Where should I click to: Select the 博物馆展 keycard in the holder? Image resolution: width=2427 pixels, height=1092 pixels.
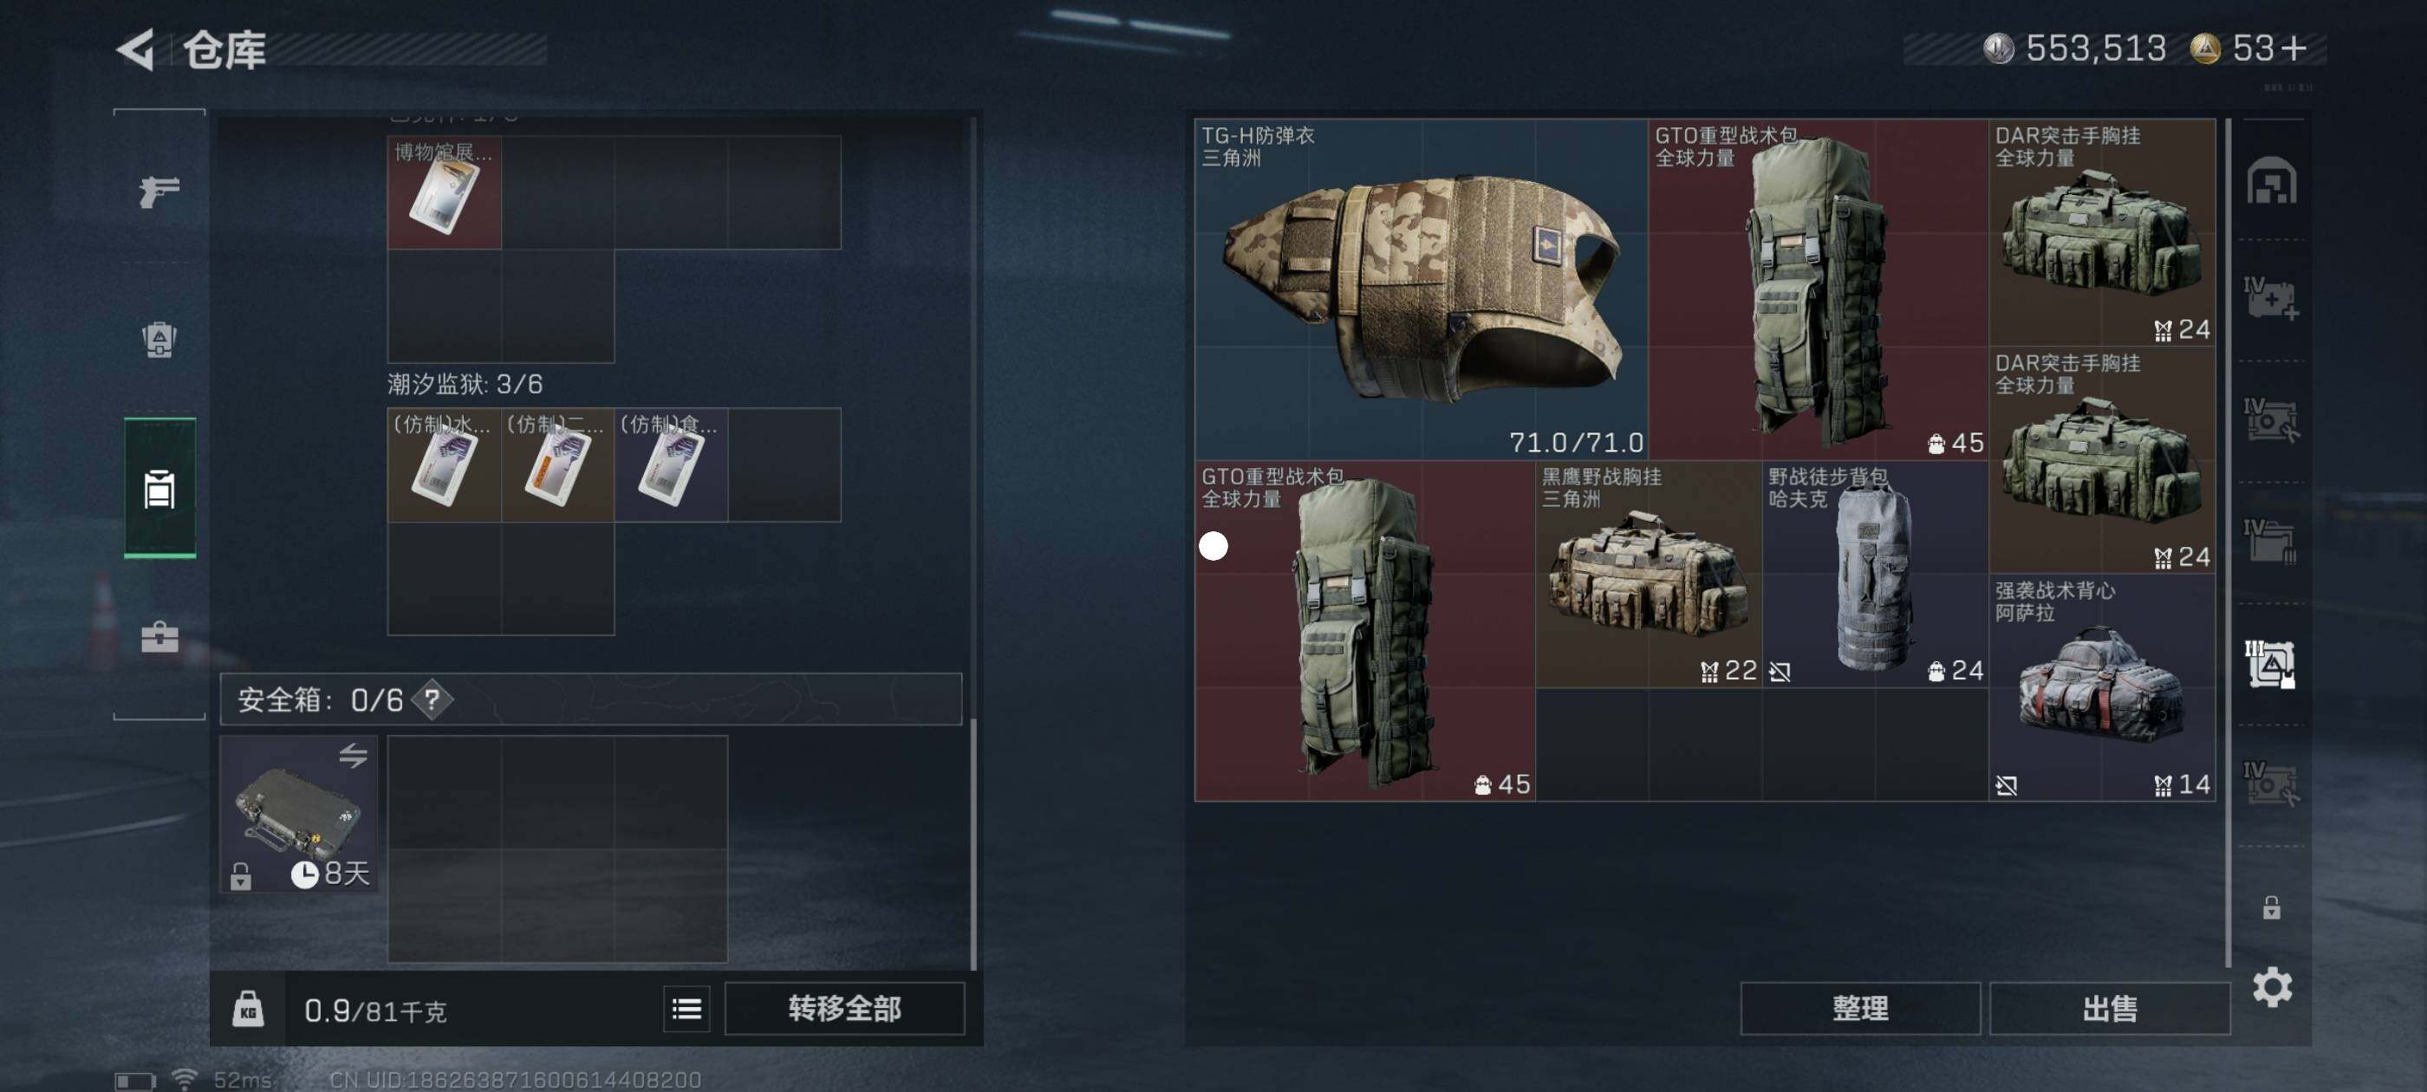pos(444,192)
